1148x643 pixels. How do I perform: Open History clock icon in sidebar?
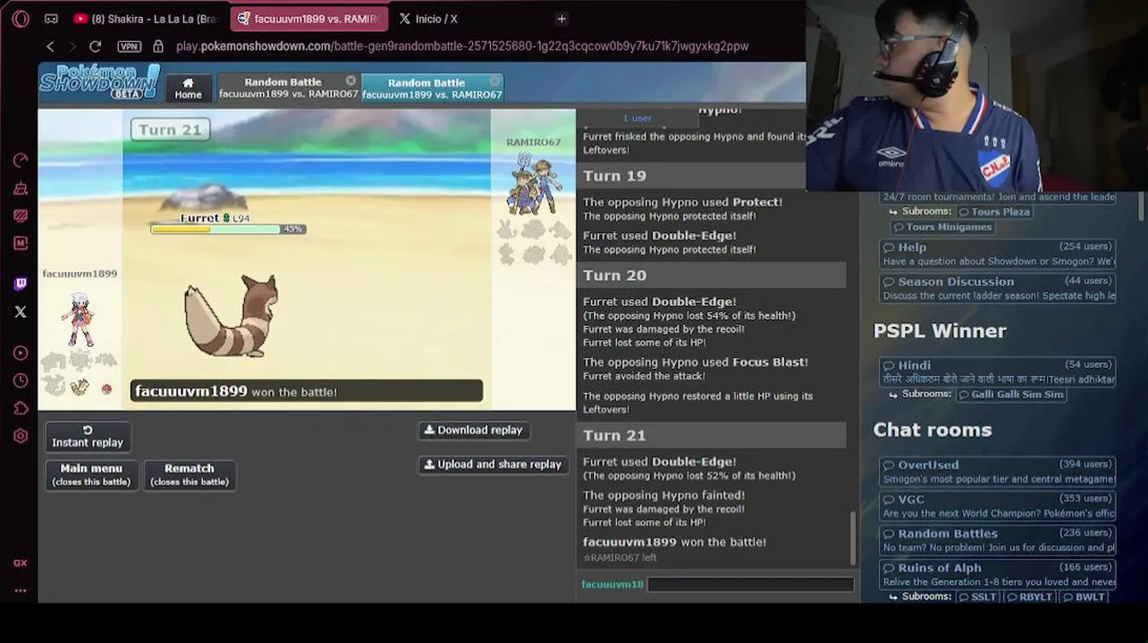click(x=21, y=380)
